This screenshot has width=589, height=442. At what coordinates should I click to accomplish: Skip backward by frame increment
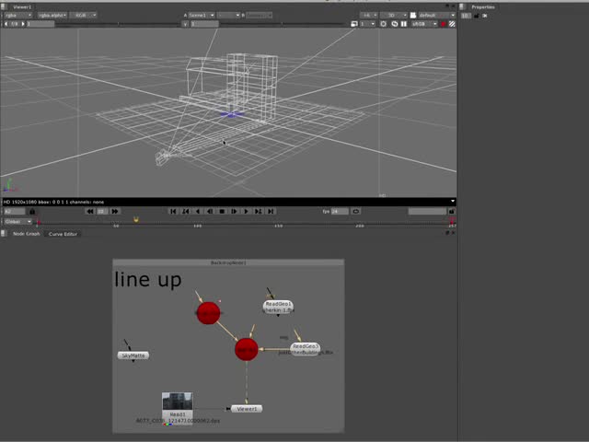(x=90, y=212)
